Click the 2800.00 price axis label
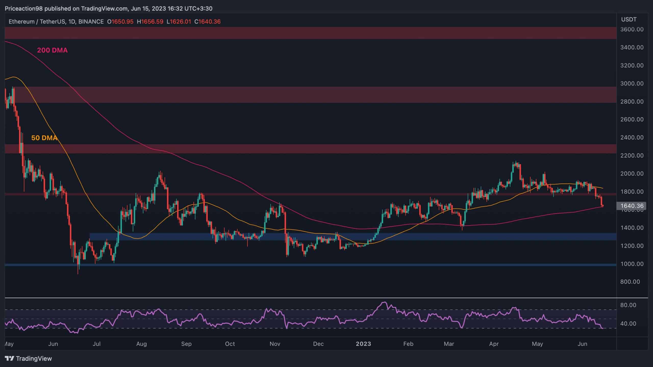Viewport: 653px width, 367px height. point(632,101)
